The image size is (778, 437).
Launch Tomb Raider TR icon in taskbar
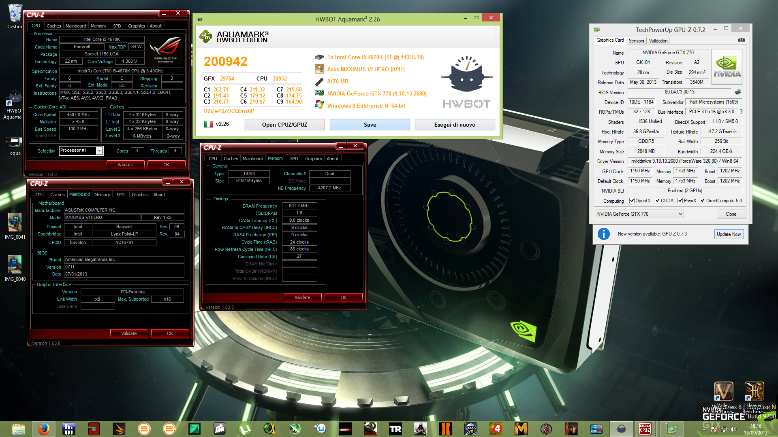pyautogui.click(x=395, y=429)
